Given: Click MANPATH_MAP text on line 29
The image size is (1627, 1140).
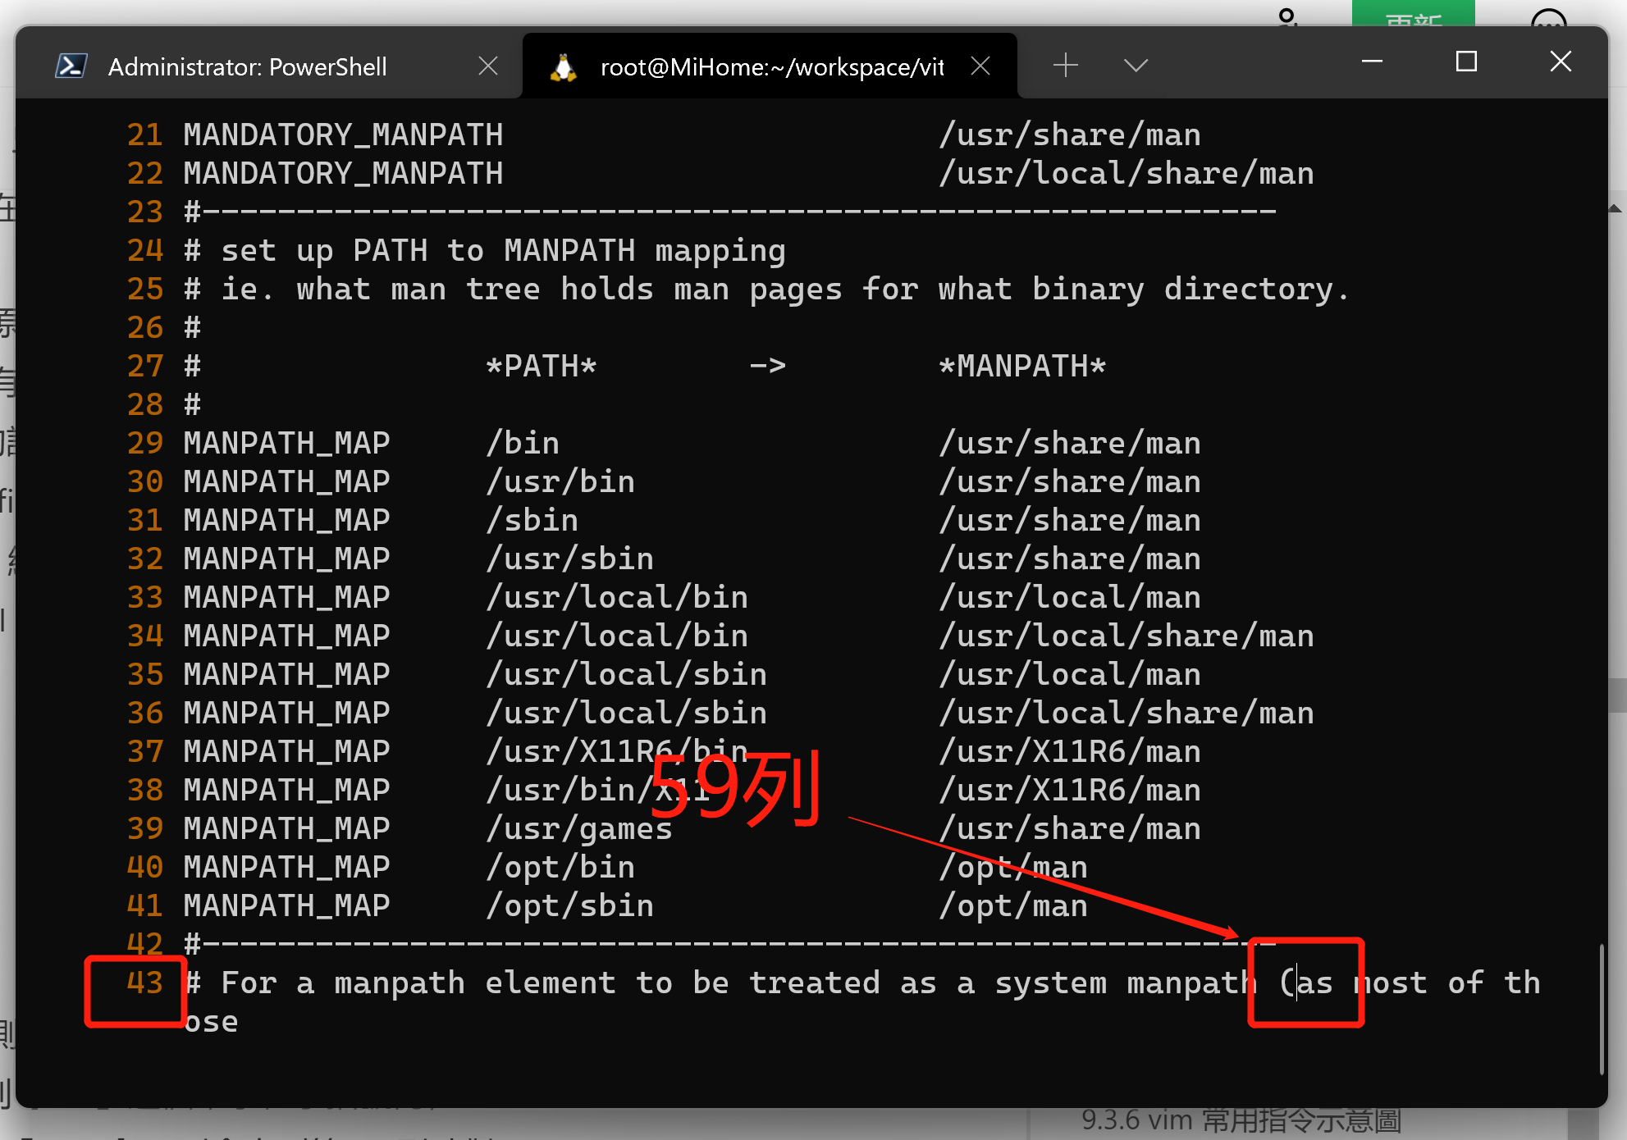Looking at the screenshot, I should pos(286,443).
